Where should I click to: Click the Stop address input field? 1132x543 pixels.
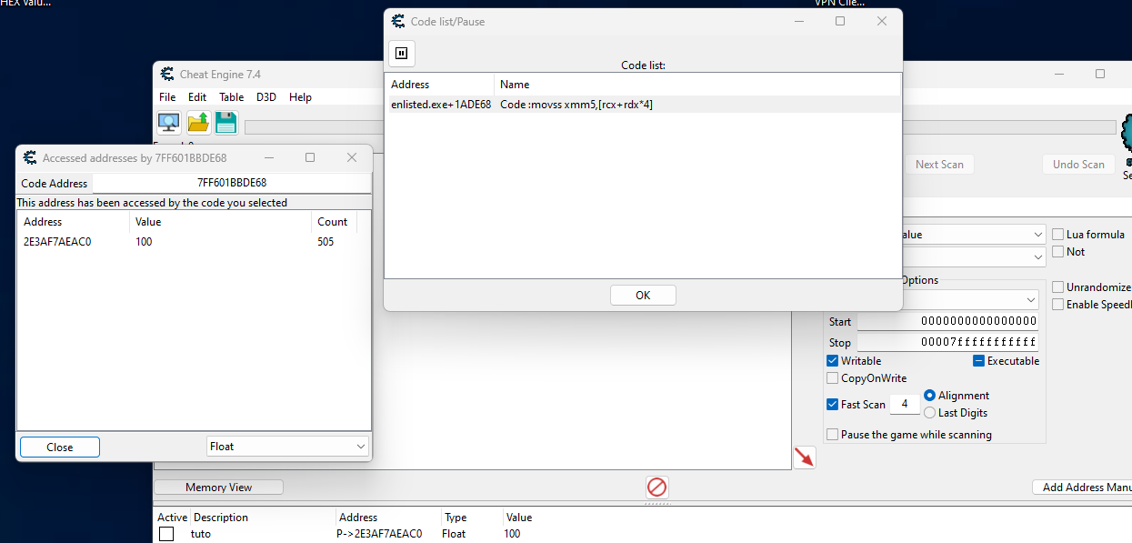[x=947, y=343]
